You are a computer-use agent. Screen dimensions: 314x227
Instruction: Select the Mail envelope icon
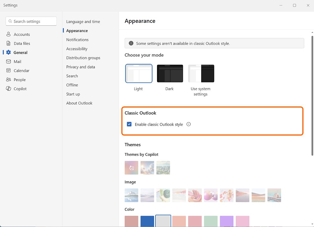click(x=9, y=61)
